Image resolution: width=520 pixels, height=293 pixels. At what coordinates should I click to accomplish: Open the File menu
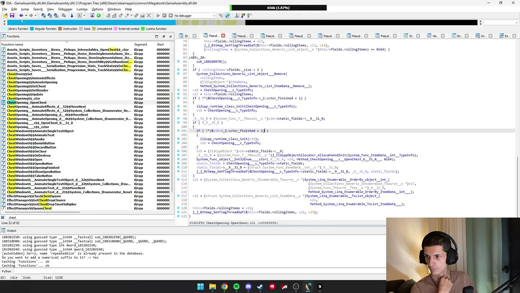point(4,9)
